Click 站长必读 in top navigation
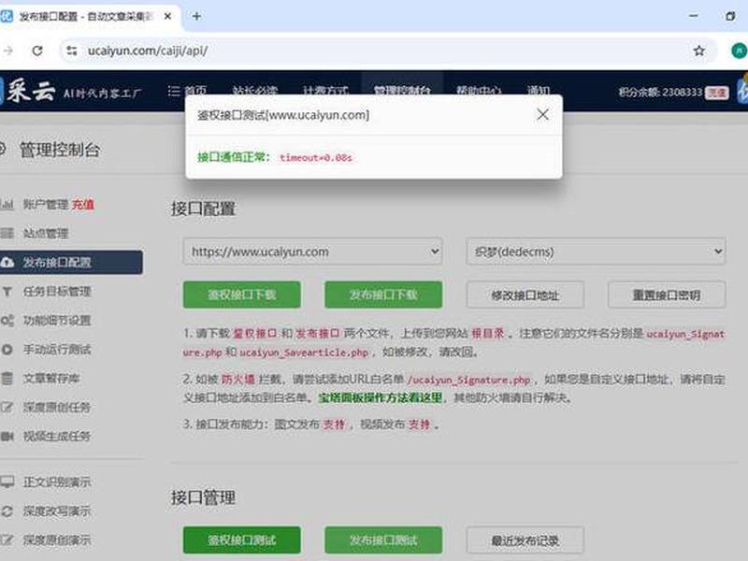 pyautogui.click(x=254, y=91)
